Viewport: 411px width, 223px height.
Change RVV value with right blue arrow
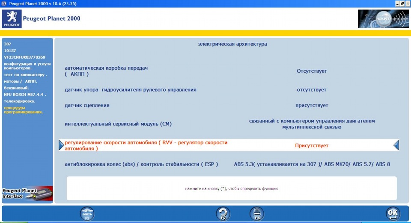(396, 145)
